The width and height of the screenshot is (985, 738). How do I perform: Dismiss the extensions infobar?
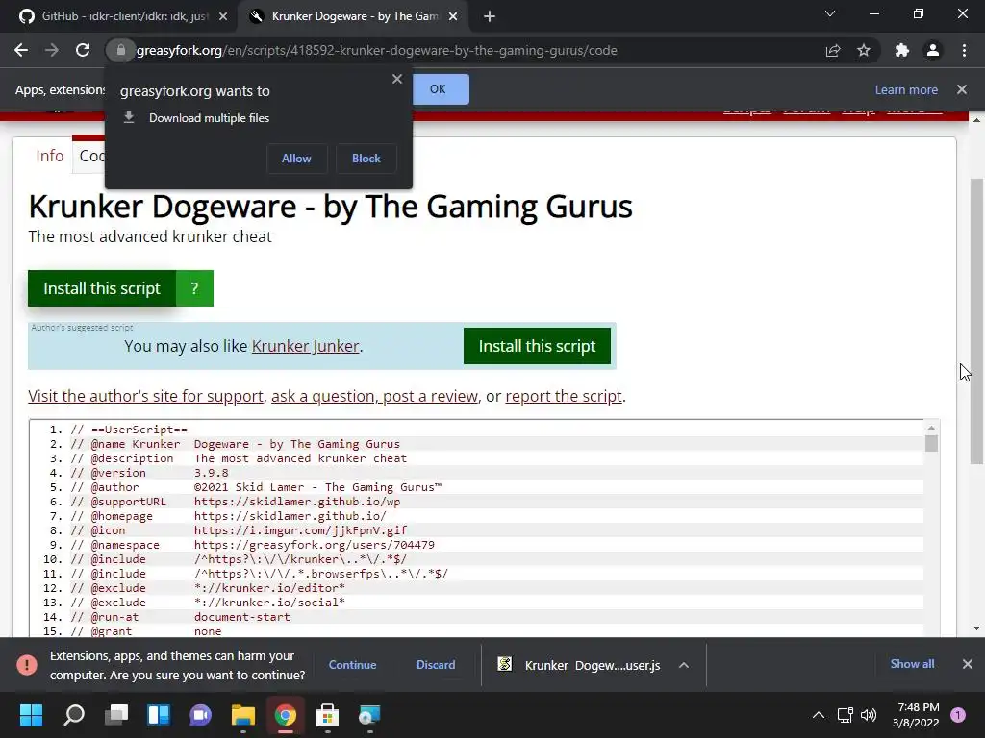click(962, 89)
